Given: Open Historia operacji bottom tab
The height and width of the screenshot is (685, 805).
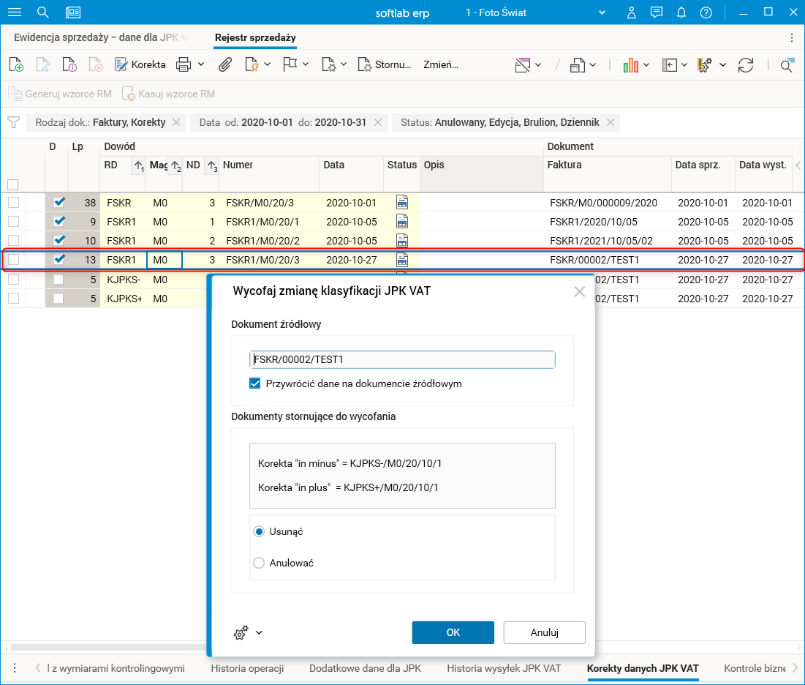Looking at the screenshot, I should [247, 668].
